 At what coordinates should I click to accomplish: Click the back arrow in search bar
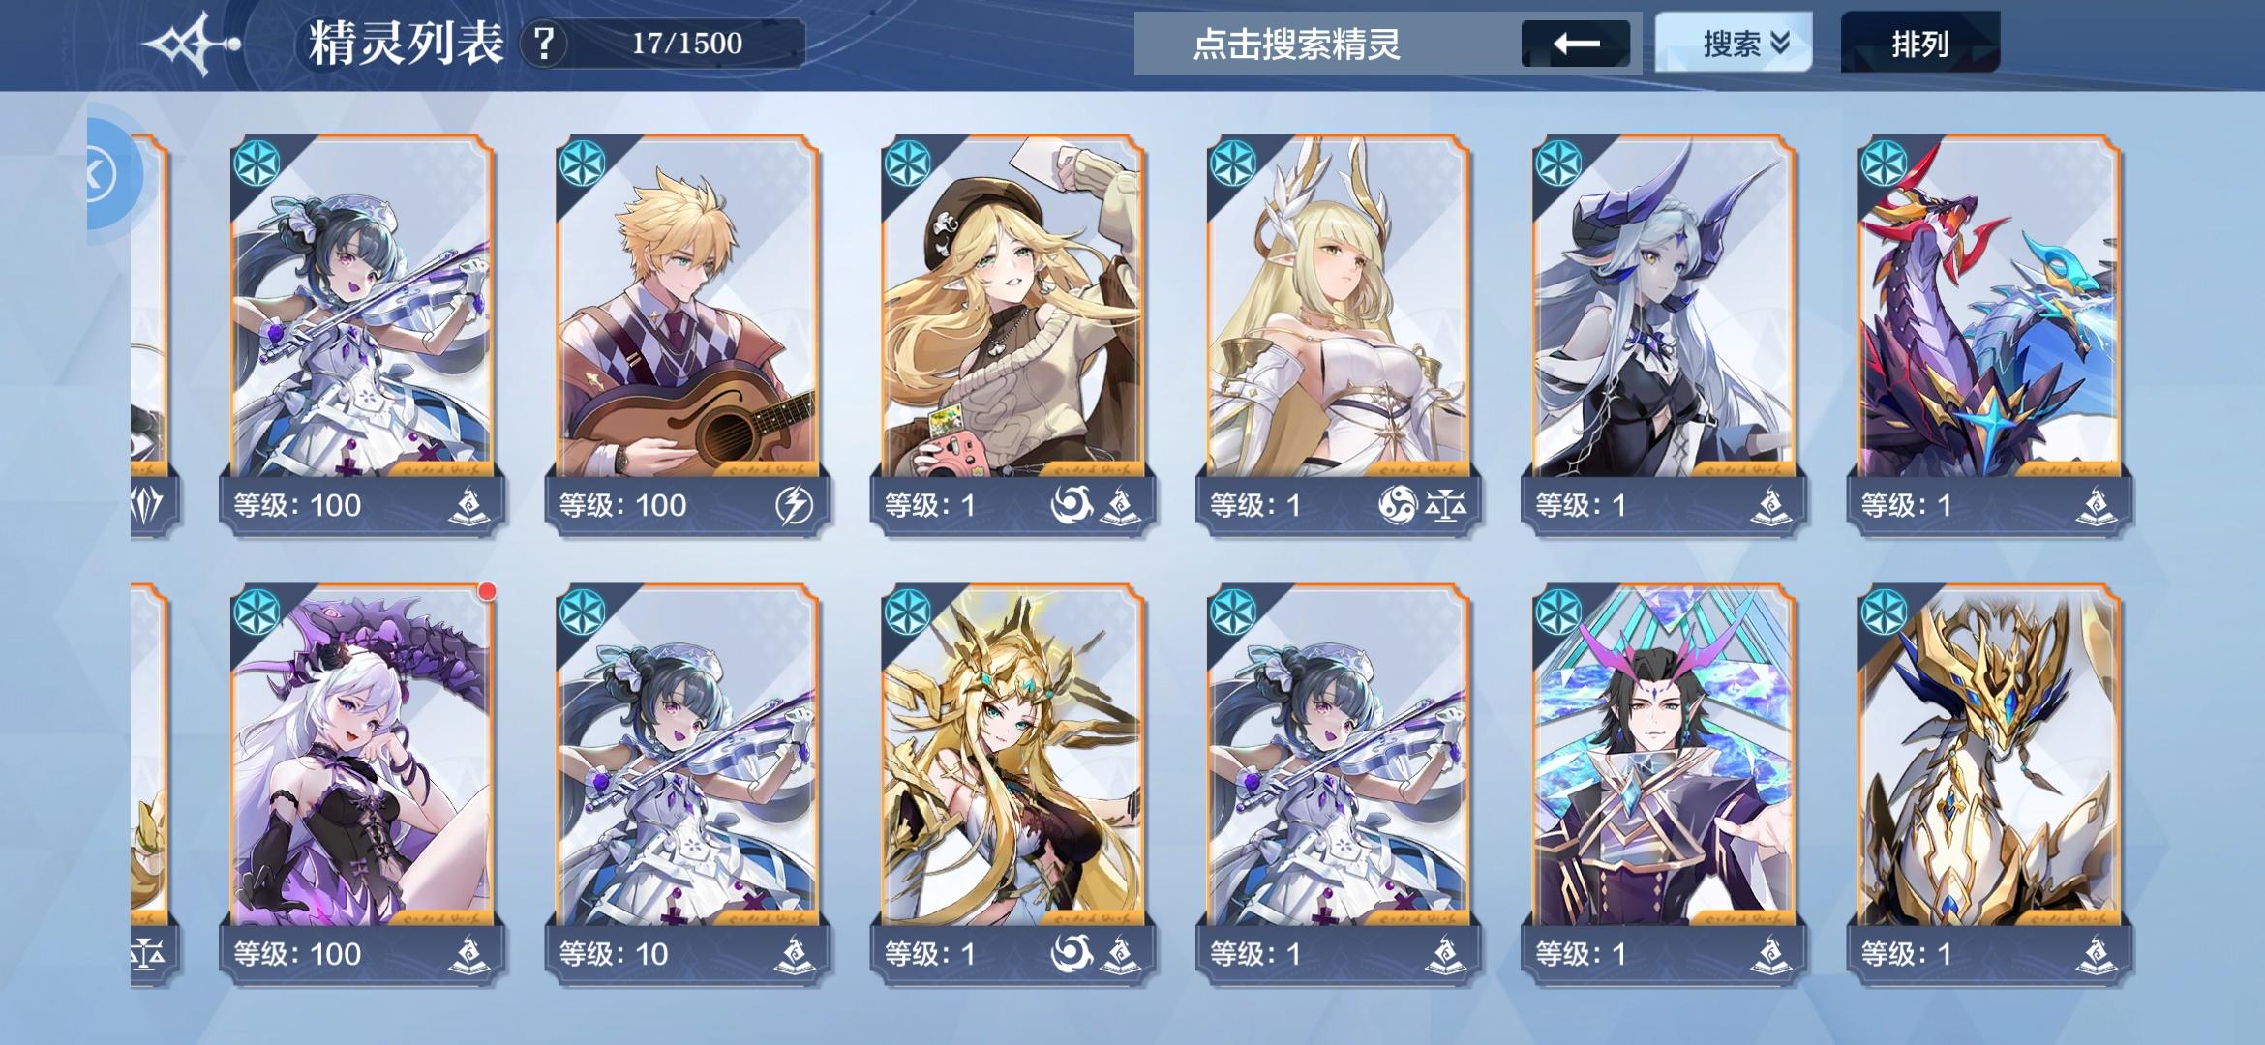tap(1576, 44)
